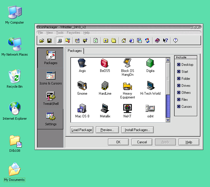Click the Internet Explorer page toolbar icon
This screenshot has height=187, width=210.
coord(131,40)
